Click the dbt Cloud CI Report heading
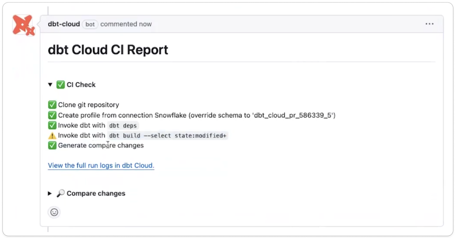 click(x=108, y=50)
